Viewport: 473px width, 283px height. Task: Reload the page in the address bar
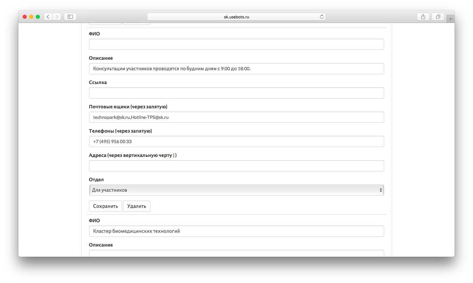(322, 17)
